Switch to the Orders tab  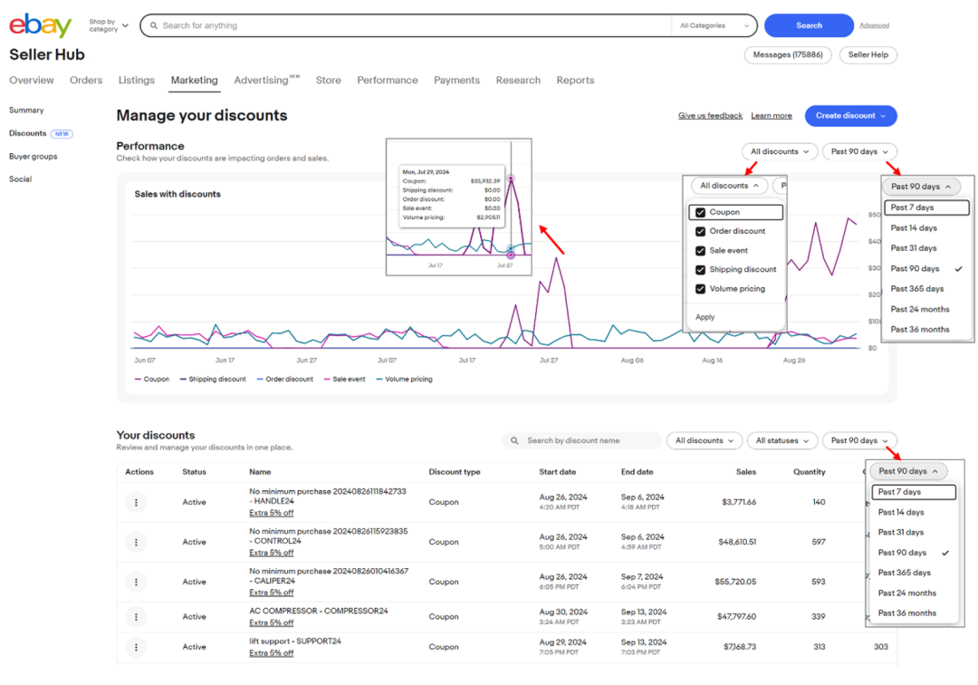pos(86,81)
